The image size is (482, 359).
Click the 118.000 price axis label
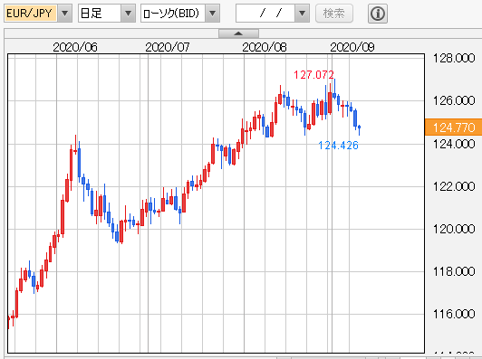point(454,271)
